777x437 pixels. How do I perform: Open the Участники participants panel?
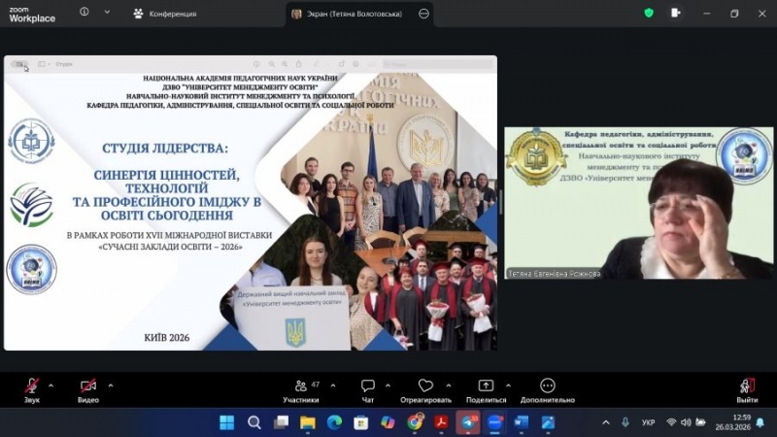pyautogui.click(x=300, y=387)
